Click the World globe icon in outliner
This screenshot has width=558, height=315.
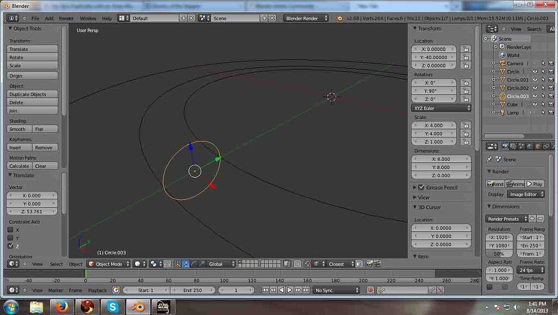(502, 55)
